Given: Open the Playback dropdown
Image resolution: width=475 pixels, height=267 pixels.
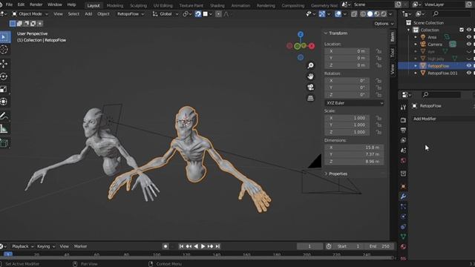Looking at the screenshot, I should tap(22, 246).
